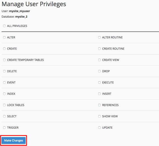Screen dimensions: 159x146
Task: Select the EVENT checkbox
Action: [x=4, y=82]
